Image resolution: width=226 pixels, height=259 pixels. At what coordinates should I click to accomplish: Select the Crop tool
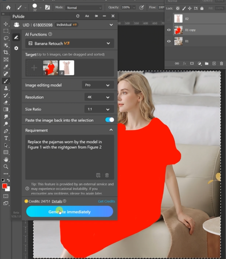(x=6, y=52)
